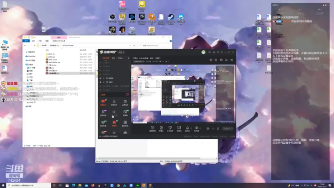Click the person helper tool in toolbox
Viewport: 334px width, 188px height.
(x=114, y=102)
